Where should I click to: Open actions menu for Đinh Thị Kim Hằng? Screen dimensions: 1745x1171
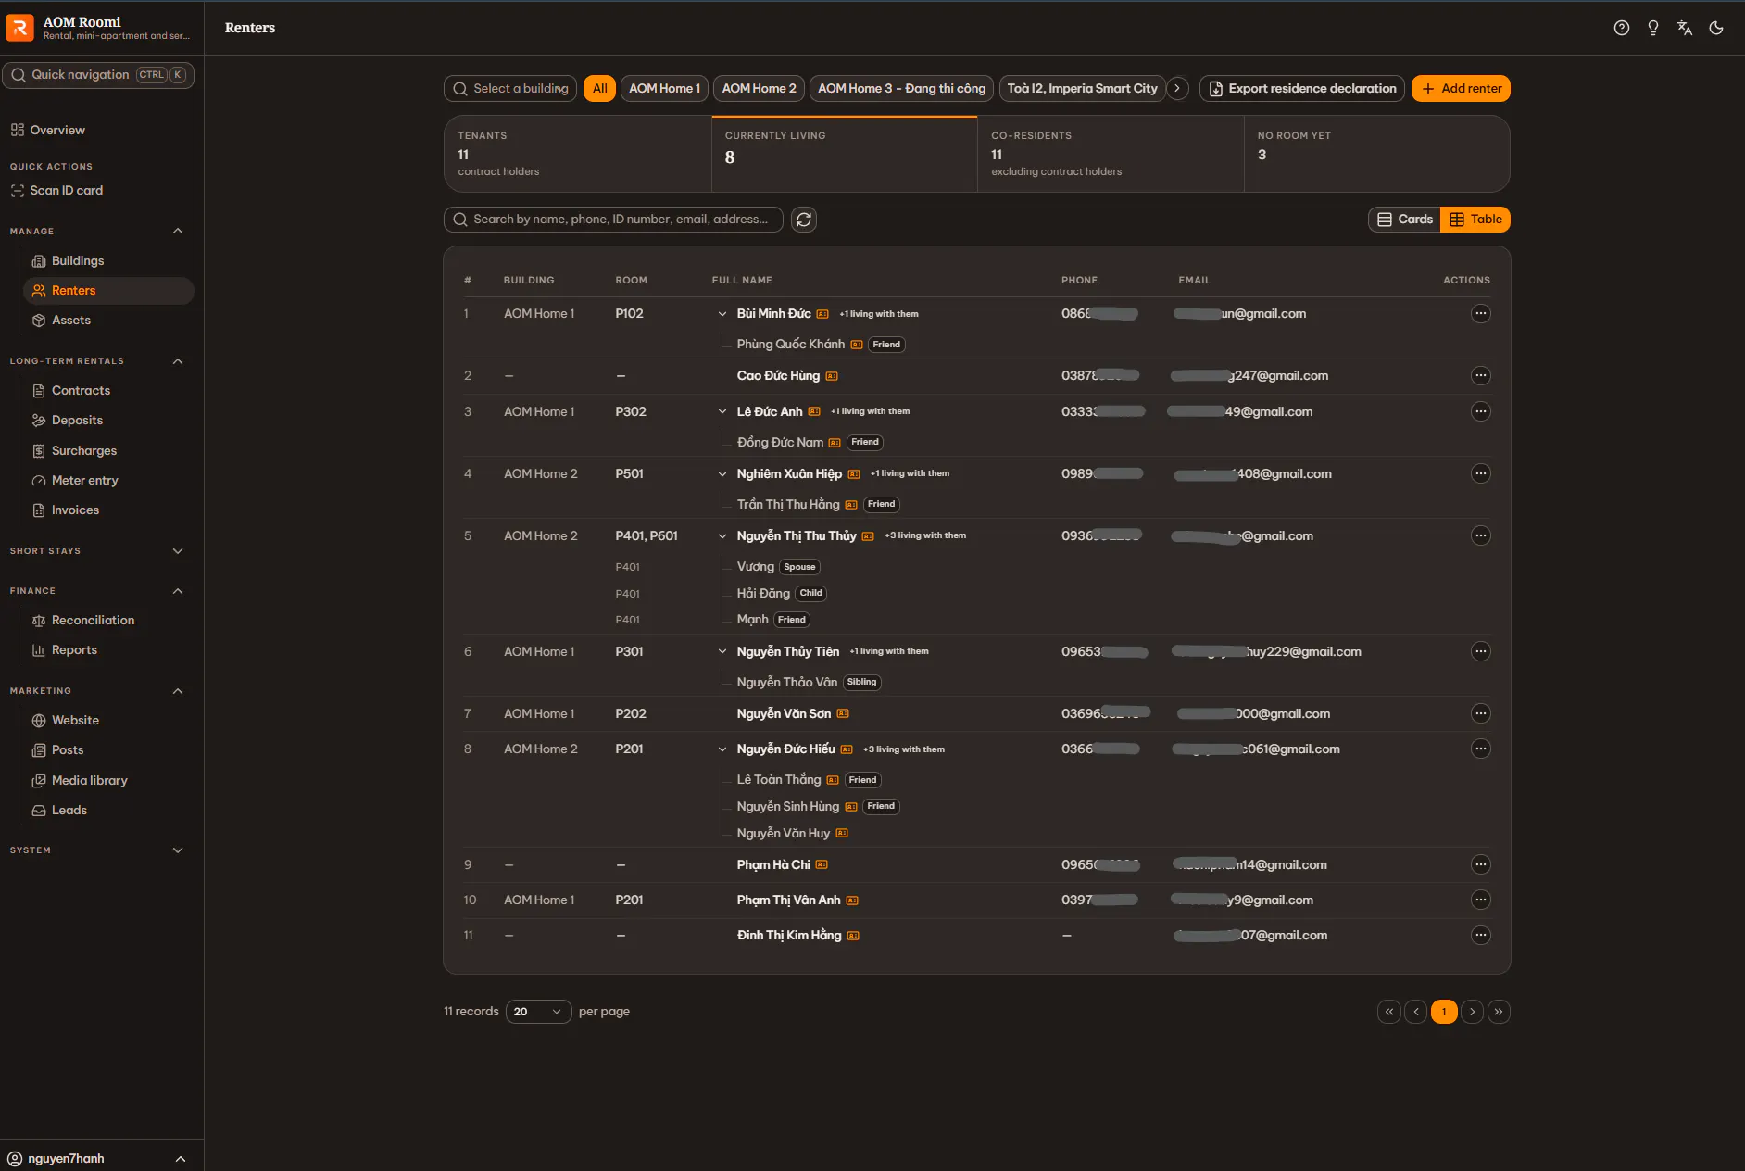click(x=1480, y=935)
